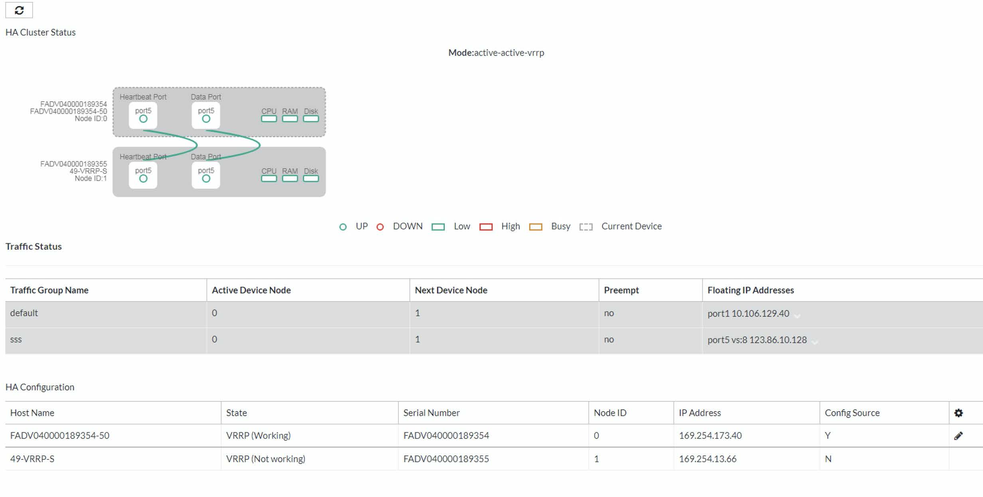Click Node 0 heartbeat port5 status circle
The width and height of the screenshot is (983, 497).
(143, 119)
